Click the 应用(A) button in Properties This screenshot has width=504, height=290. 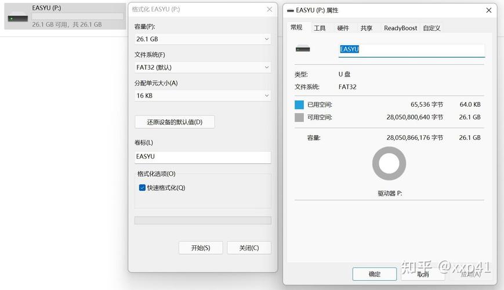pos(471,274)
